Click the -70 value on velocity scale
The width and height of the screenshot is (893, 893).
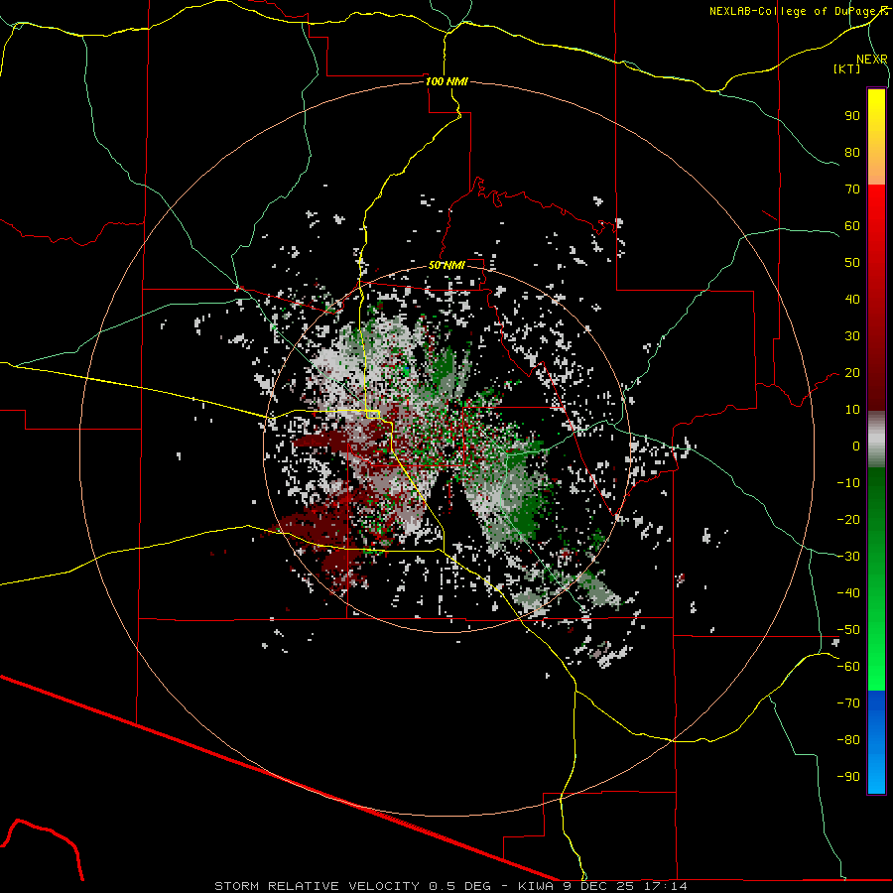coord(848,703)
